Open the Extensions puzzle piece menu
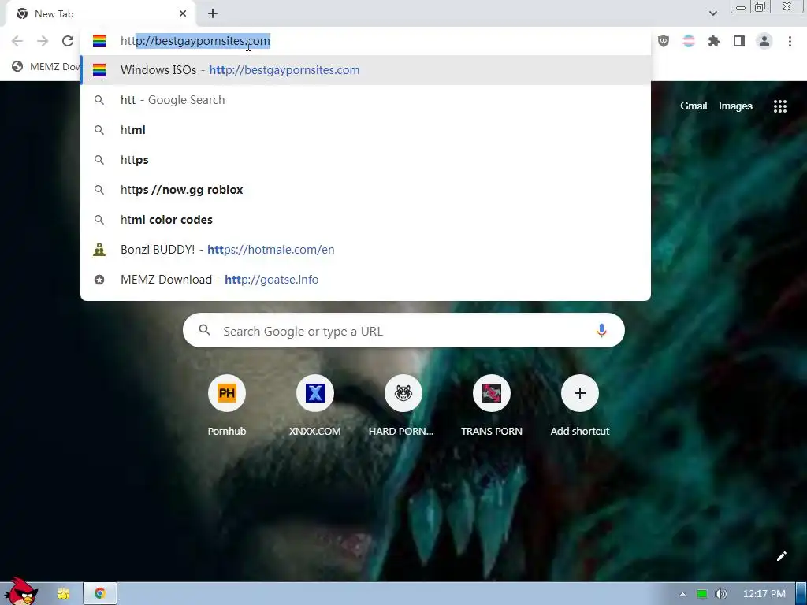Image resolution: width=807 pixels, height=605 pixels. coord(713,41)
